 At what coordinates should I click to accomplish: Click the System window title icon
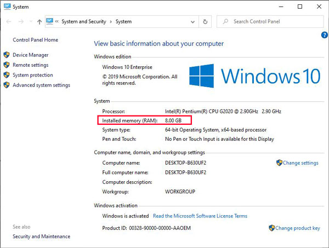[7, 7]
